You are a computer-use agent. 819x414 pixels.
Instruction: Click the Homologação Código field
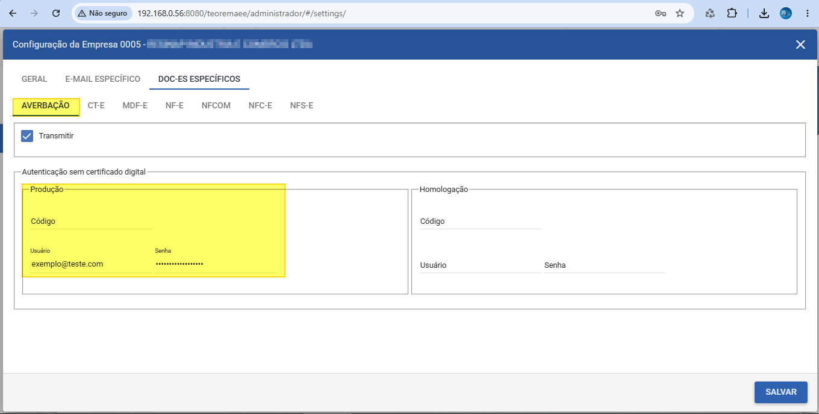point(481,221)
